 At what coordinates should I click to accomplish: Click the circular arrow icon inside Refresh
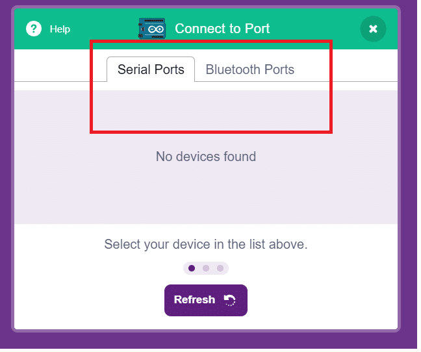coord(229,300)
